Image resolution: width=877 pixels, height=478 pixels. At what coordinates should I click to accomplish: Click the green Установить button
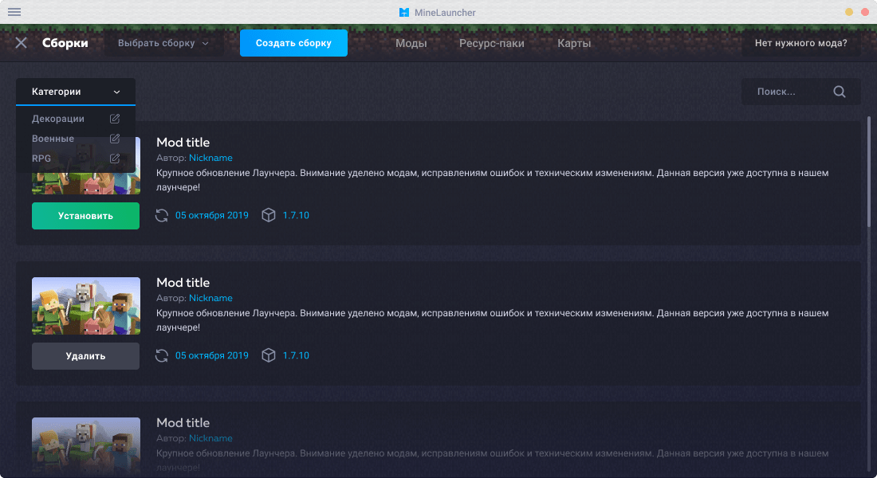click(x=85, y=216)
